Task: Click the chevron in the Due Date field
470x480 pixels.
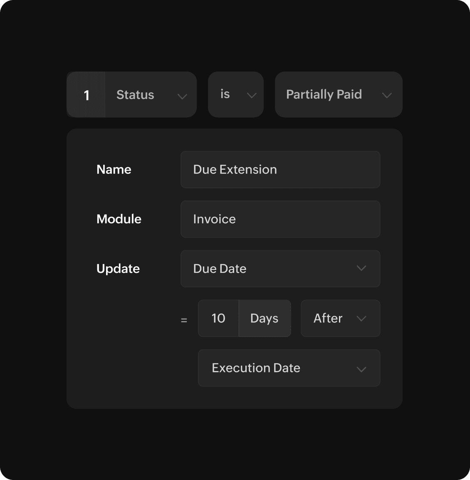Action: click(361, 268)
